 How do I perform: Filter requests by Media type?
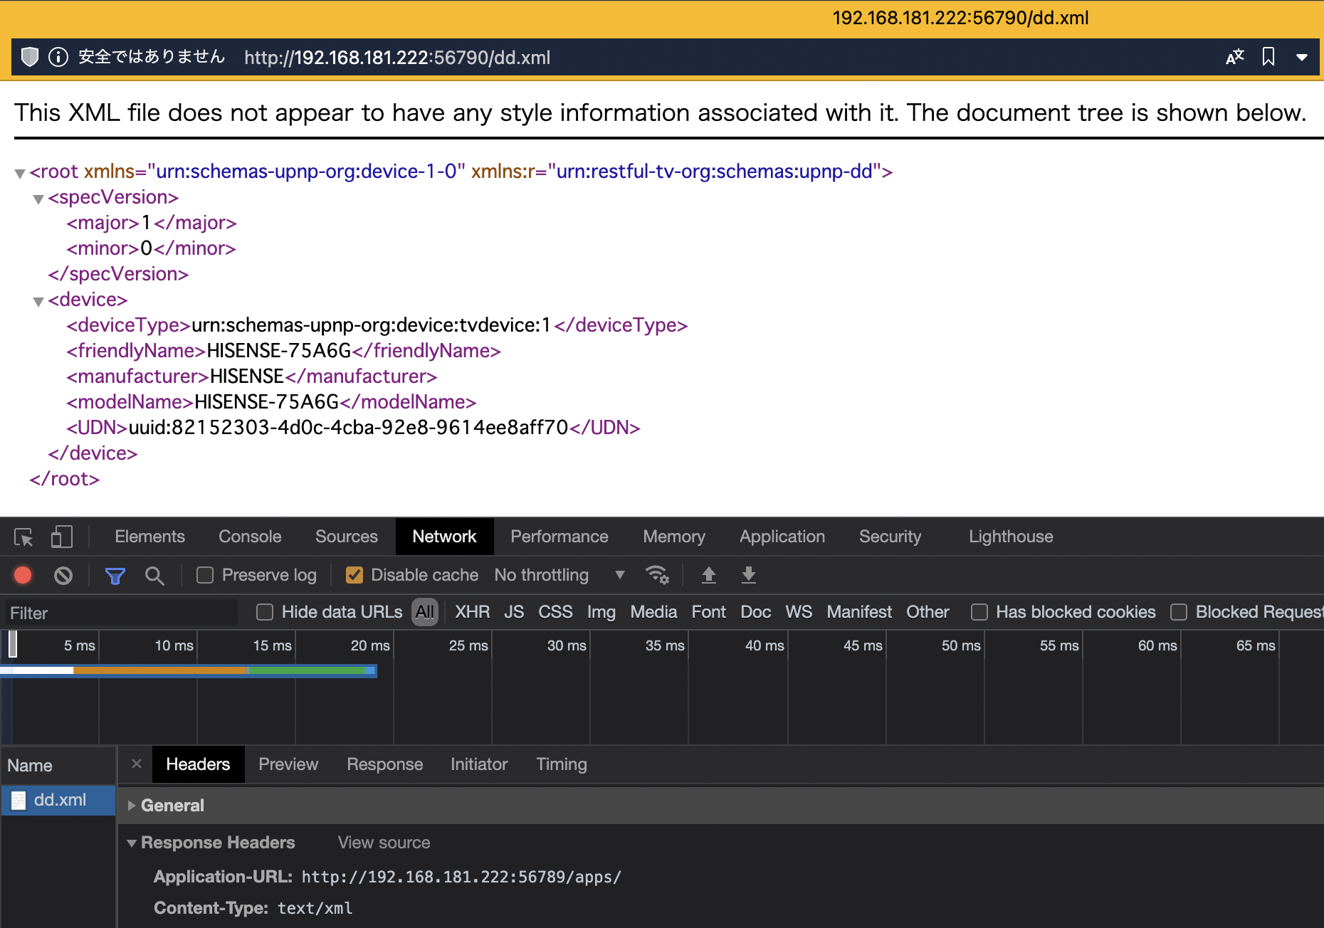click(653, 612)
